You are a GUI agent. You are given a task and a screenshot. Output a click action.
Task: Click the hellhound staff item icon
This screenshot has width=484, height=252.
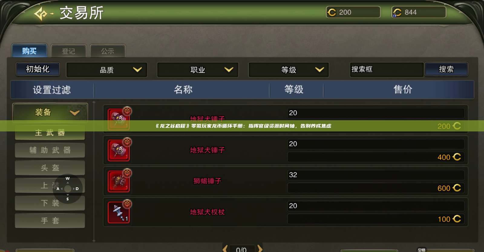point(119,212)
